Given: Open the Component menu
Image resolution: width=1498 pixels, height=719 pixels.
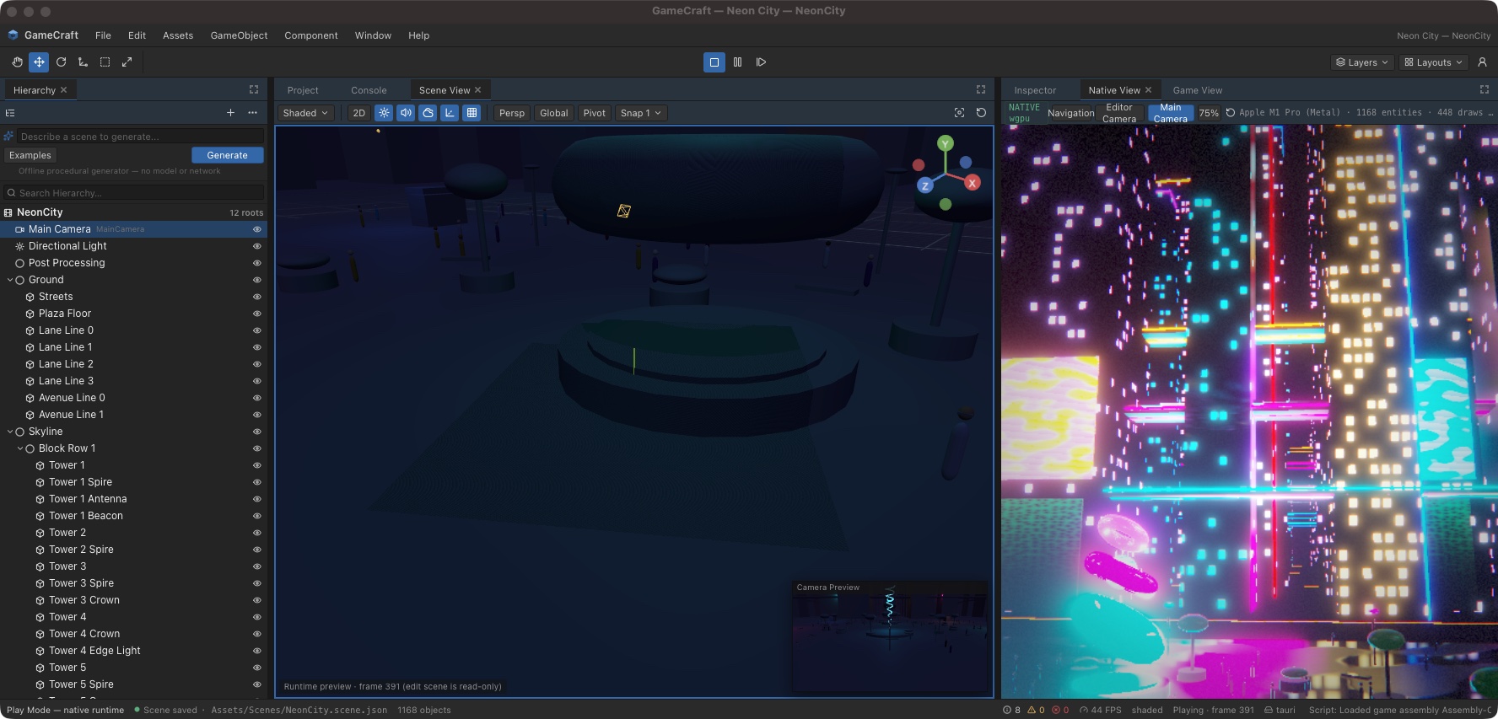Looking at the screenshot, I should (310, 35).
